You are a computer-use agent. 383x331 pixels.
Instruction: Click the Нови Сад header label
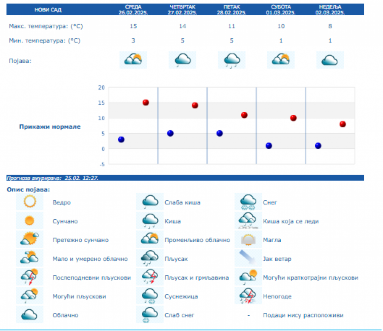coord(48,10)
